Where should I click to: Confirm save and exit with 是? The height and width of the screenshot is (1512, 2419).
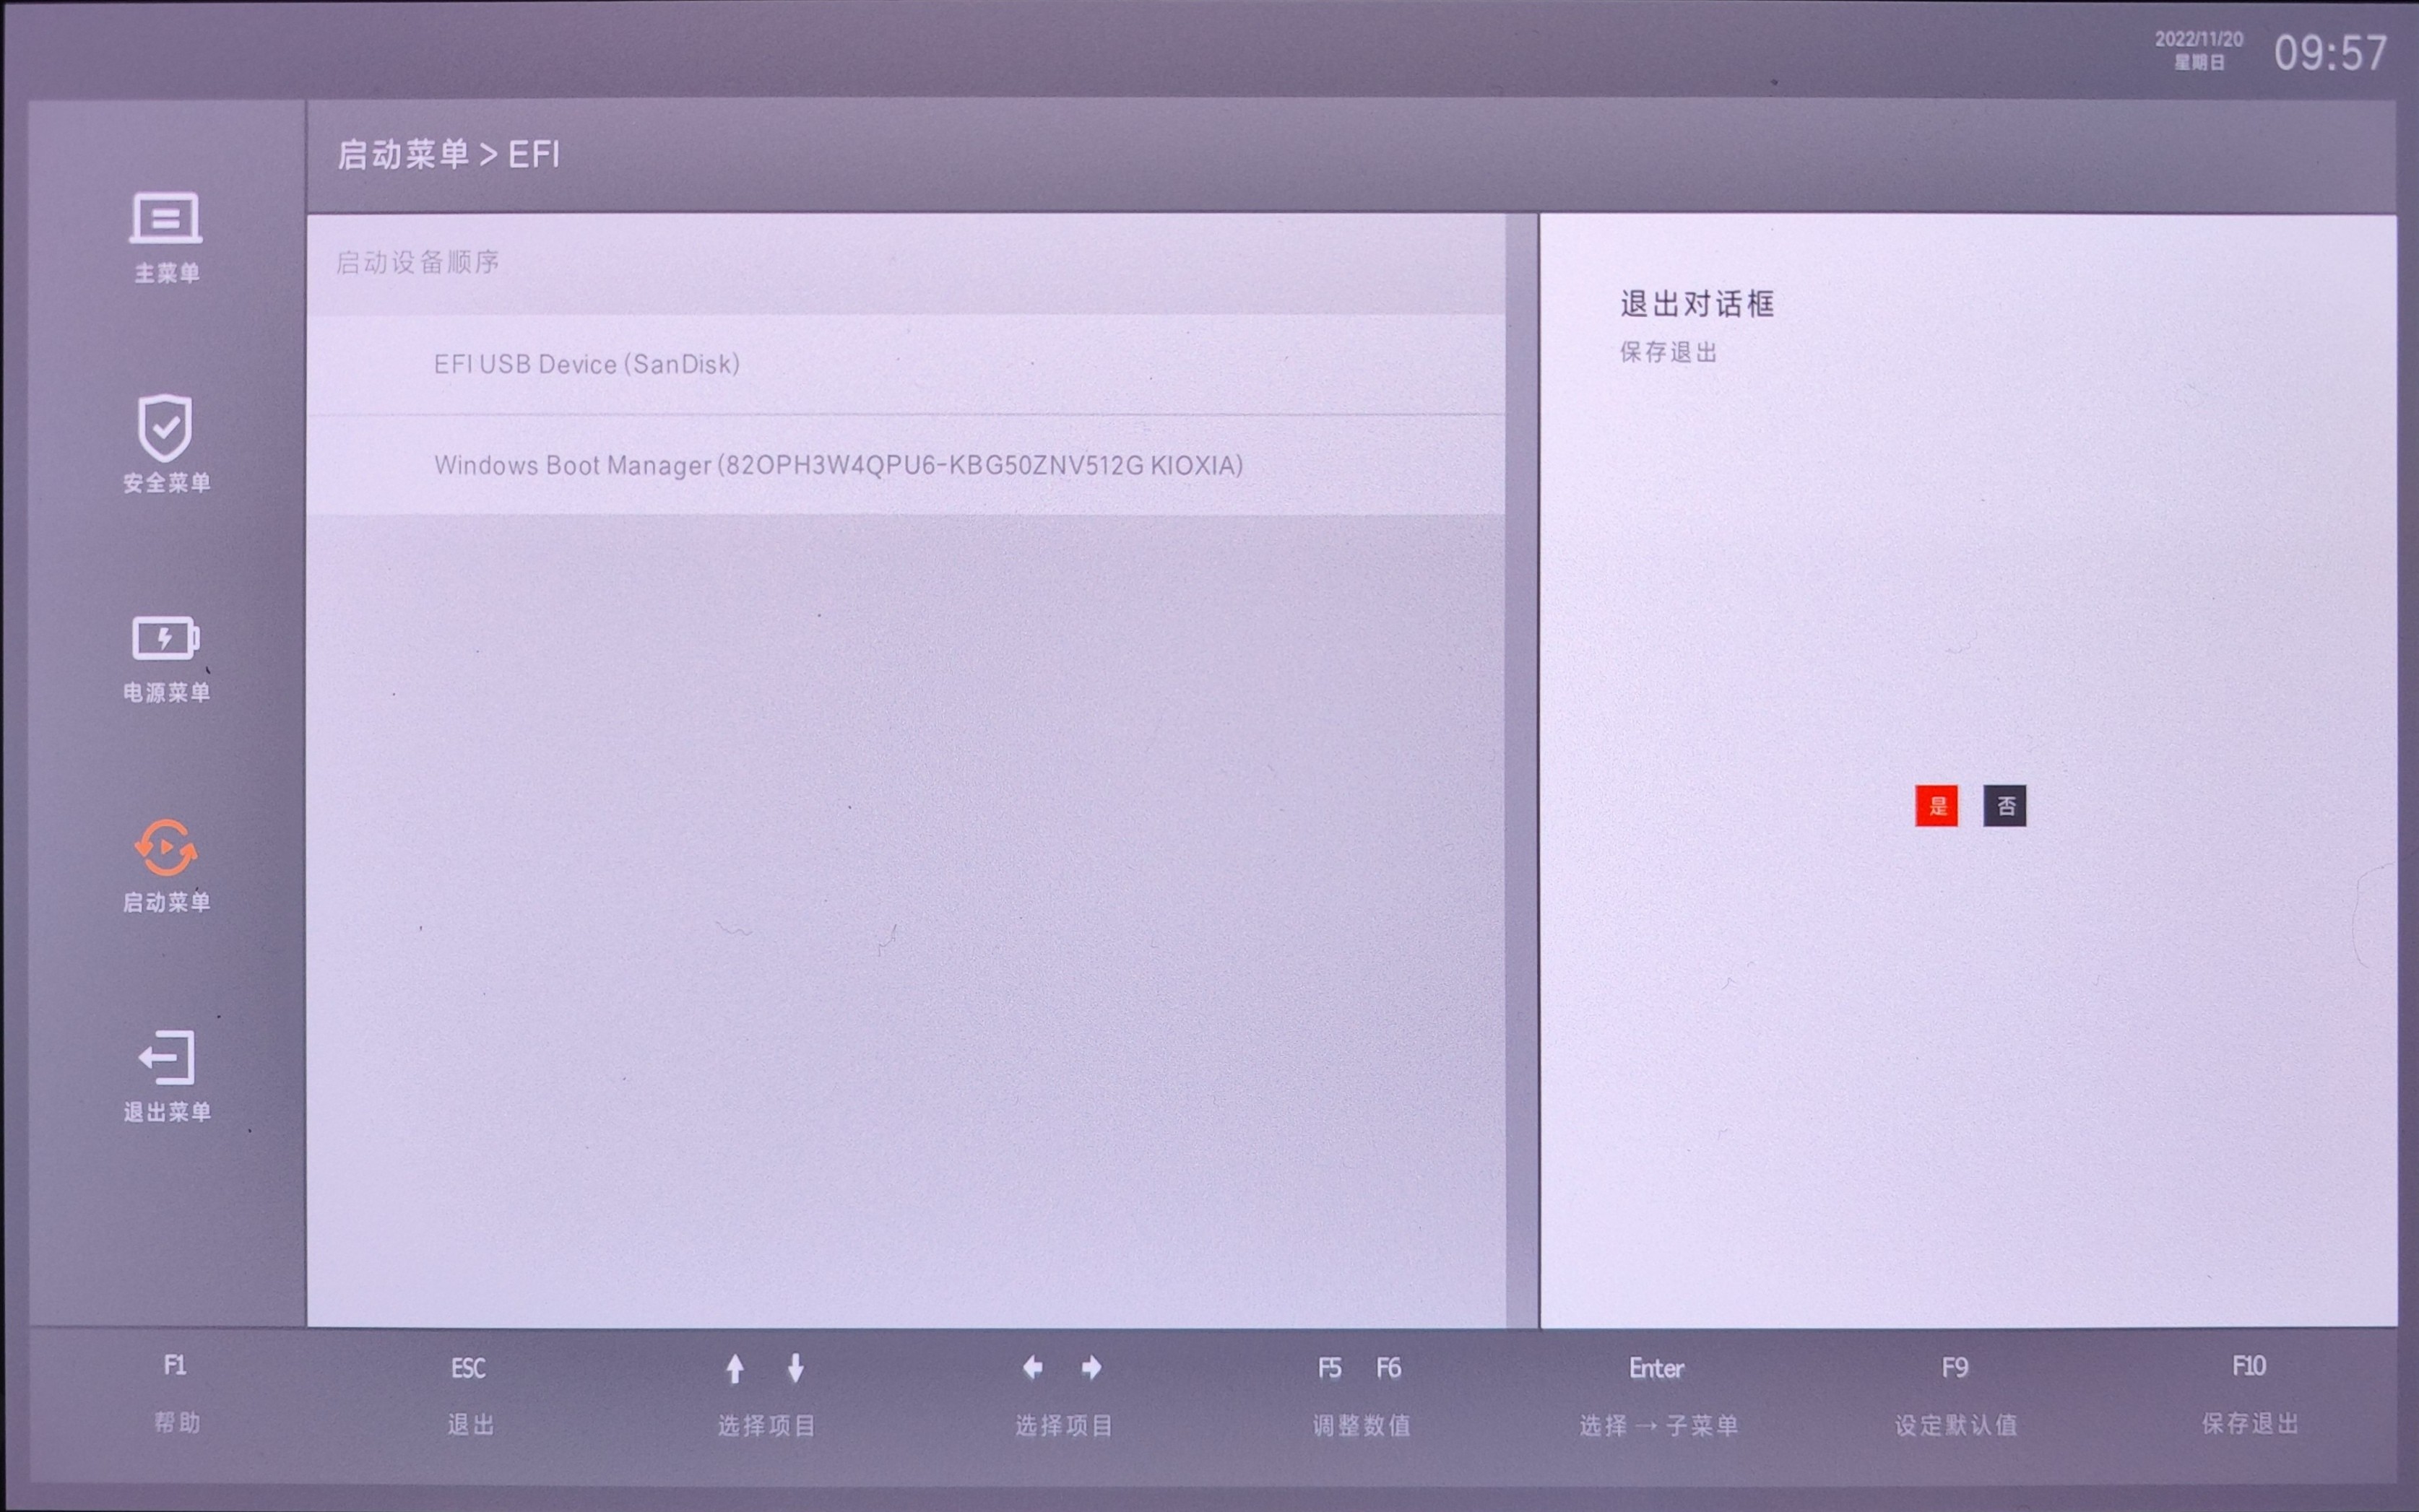1937,806
